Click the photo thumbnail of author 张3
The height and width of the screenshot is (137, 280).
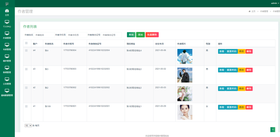pyautogui.click(x=185, y=75)
